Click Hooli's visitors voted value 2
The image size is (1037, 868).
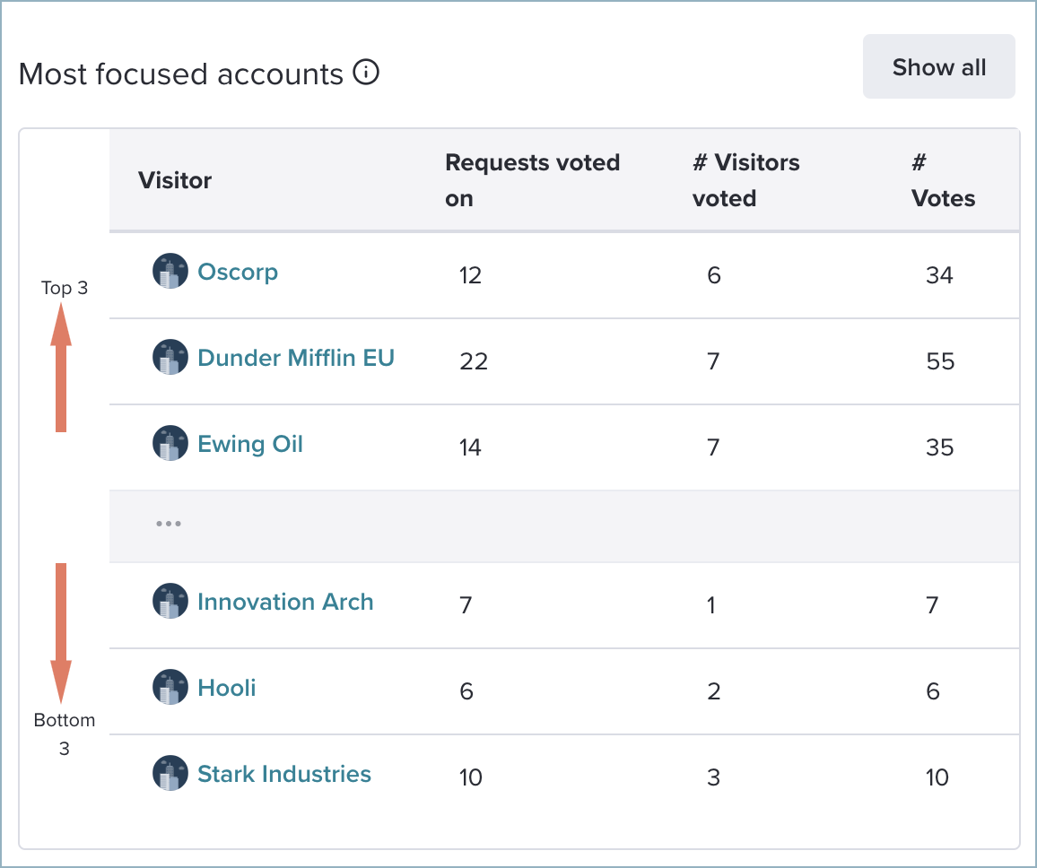[713, 690]
